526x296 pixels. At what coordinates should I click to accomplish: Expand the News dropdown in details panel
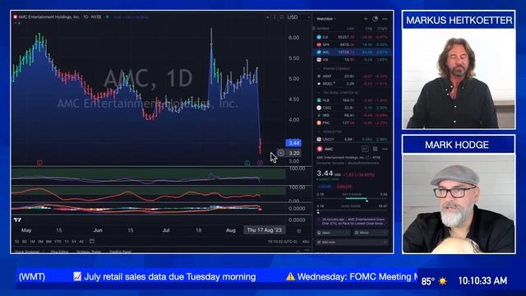tap(333, 233)
